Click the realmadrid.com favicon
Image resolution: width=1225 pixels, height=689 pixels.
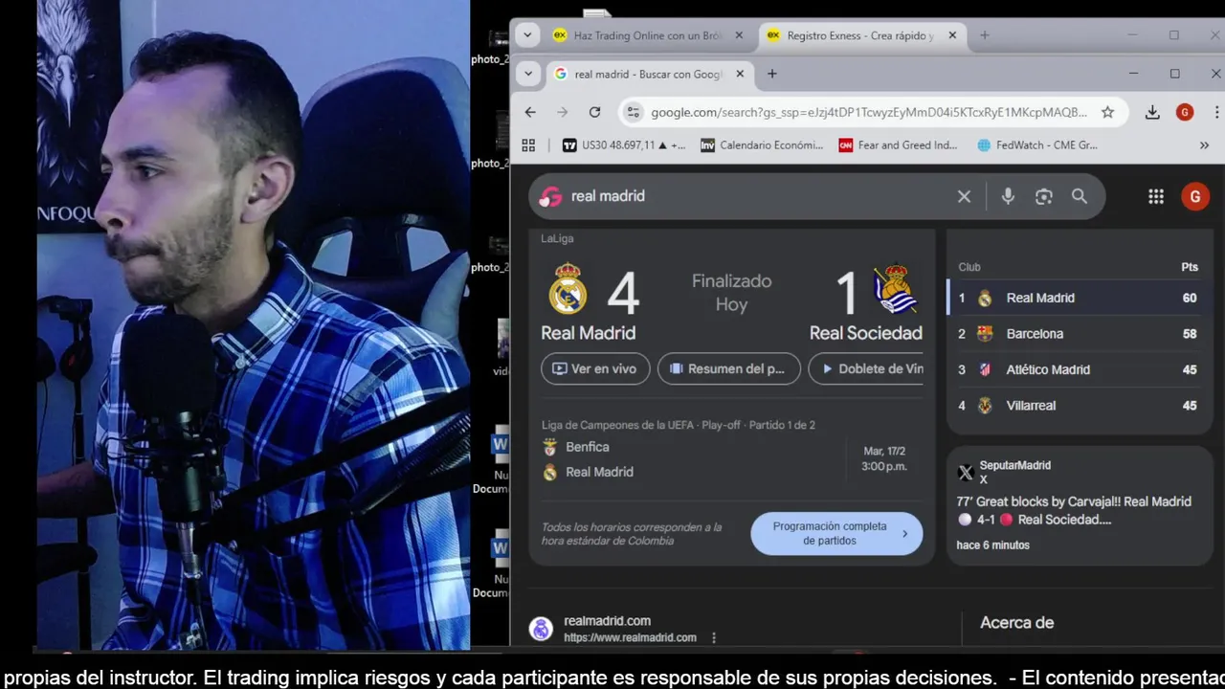tap(542, 629)
